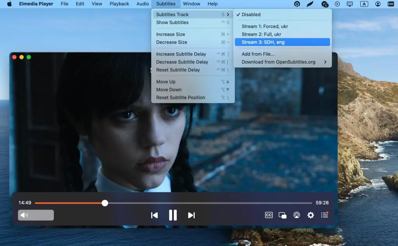The image size is (398, 246).
Task: Open the Elmedia Player app menu
Action: click(x=36, y=4)
